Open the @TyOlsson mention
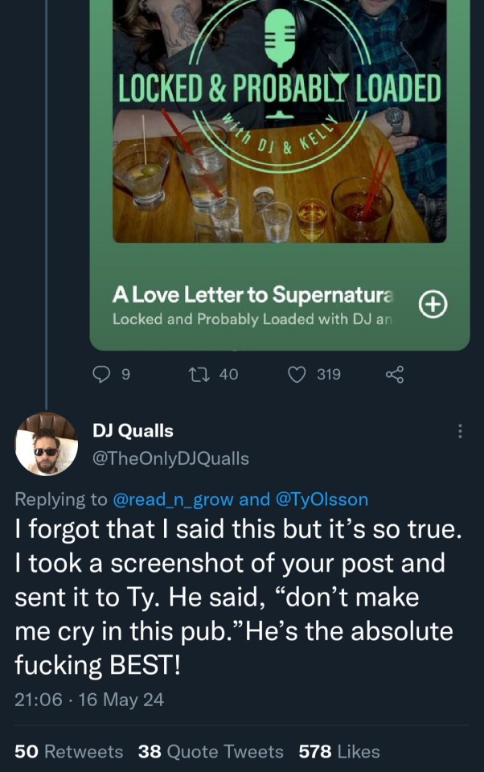484x772 pixels. (322, 499)
